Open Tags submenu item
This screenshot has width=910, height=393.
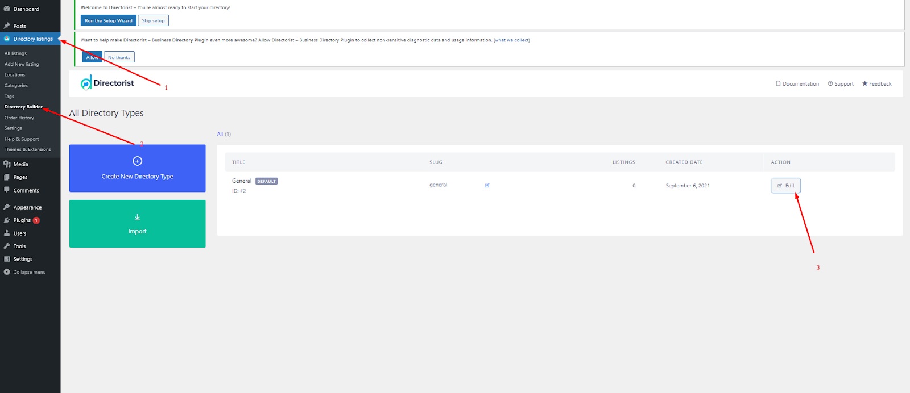point(9,97)
